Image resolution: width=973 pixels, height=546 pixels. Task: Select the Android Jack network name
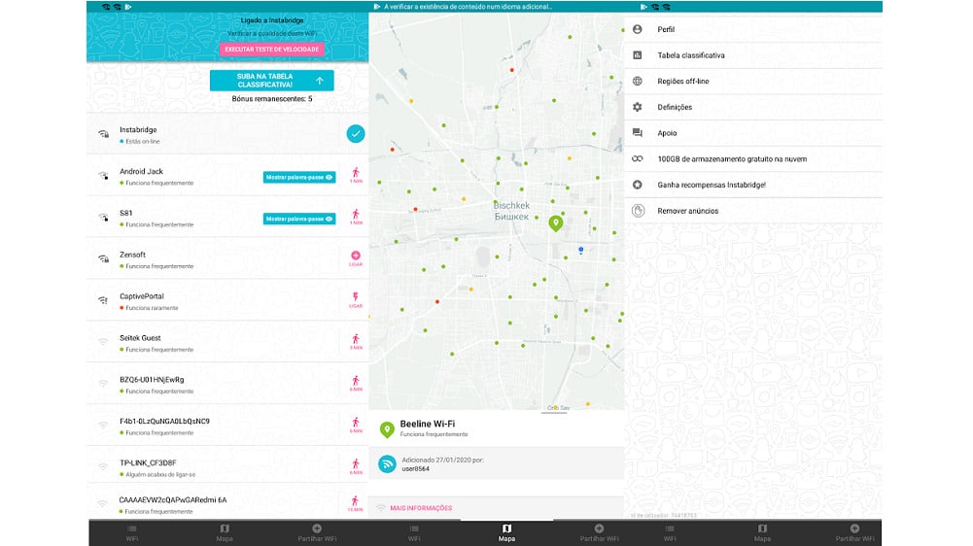tap(142, 171)
